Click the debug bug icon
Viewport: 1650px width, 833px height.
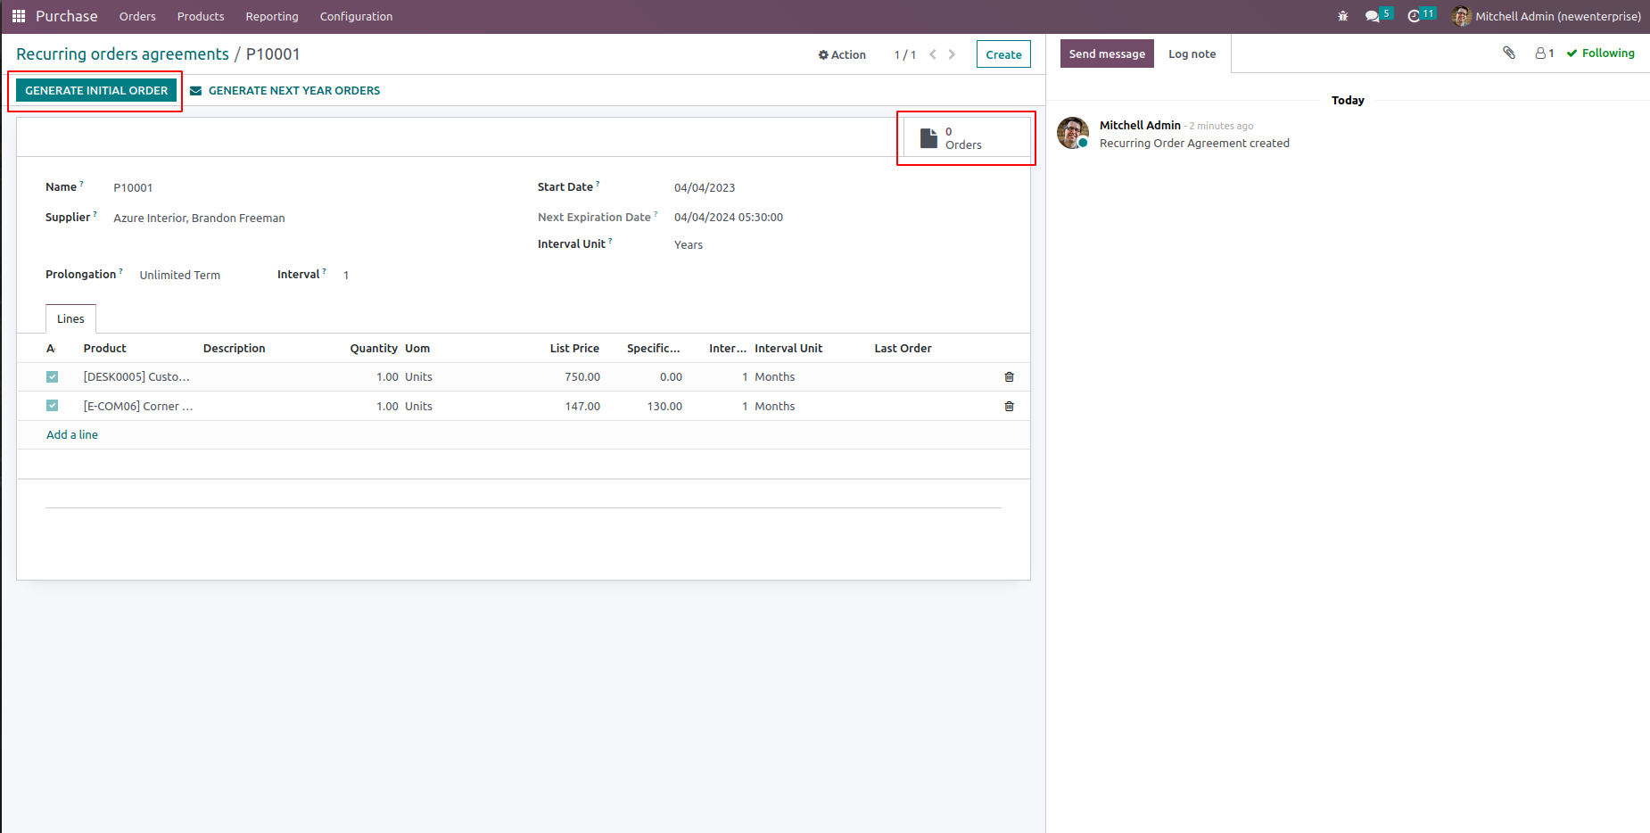point(1342,16)
